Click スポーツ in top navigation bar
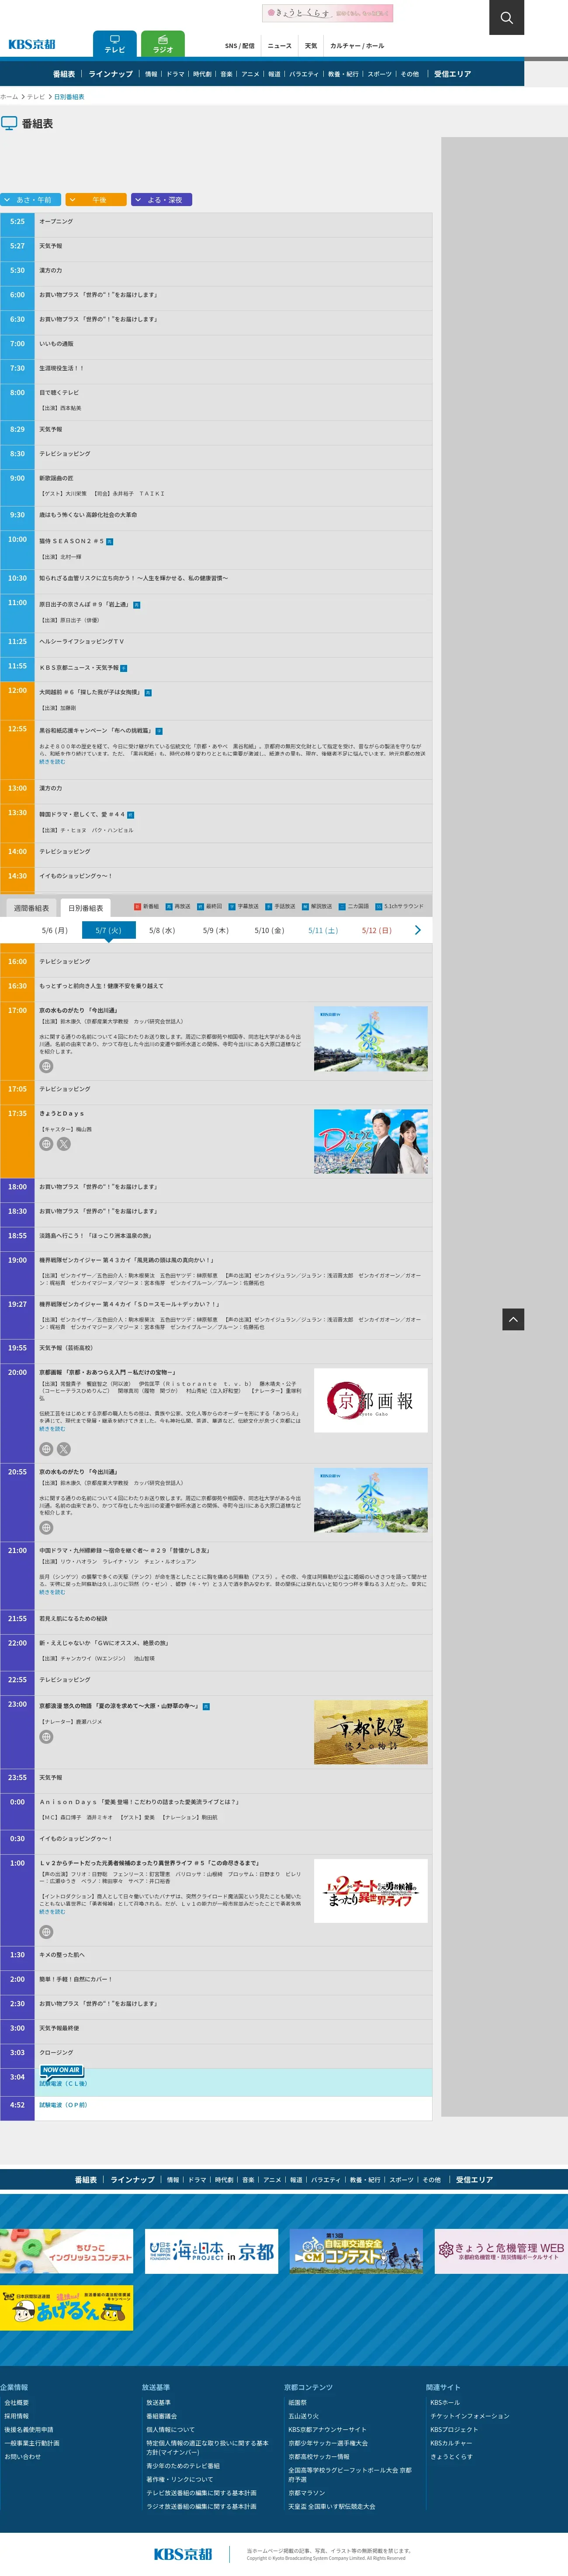 (380, 74)
